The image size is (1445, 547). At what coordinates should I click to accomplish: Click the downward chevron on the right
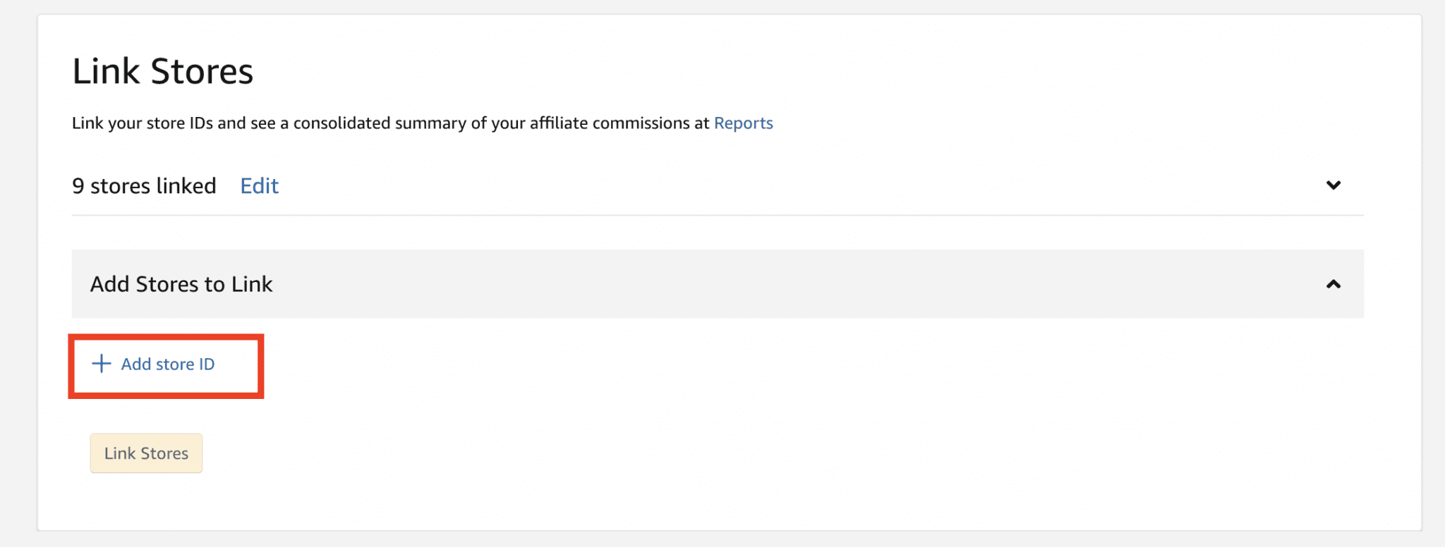pos(1334,185)
